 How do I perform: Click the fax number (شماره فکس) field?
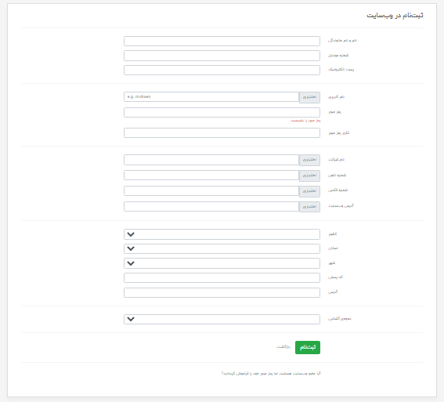tap(211, 191)
